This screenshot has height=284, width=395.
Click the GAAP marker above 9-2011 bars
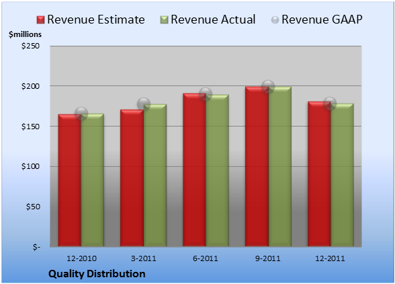pos(268,87)
